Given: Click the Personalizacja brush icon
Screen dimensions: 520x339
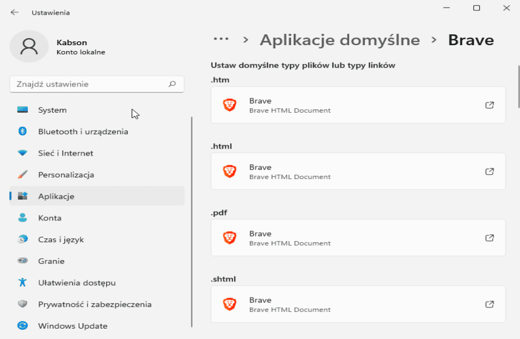Looking at the screenshot, I should click(x=22, y=175).
